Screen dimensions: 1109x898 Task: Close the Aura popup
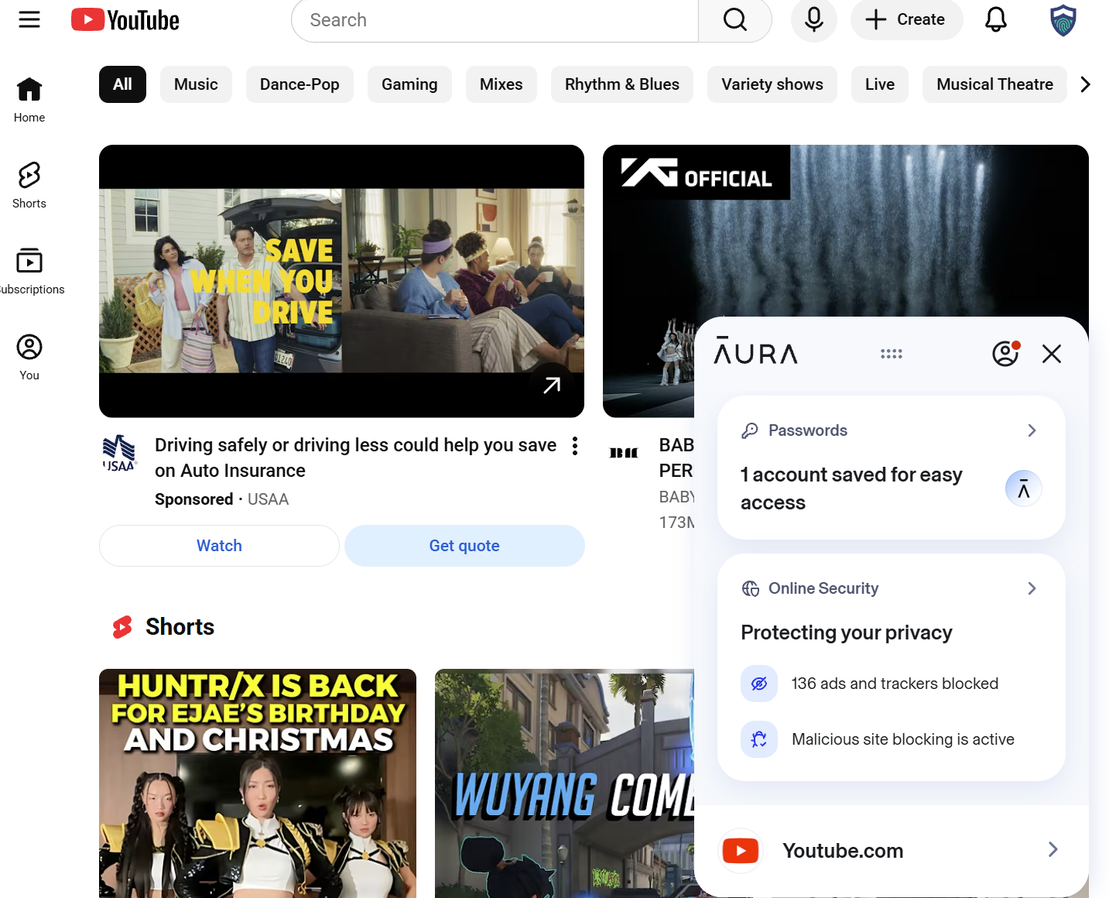(x=1051, y=353)
